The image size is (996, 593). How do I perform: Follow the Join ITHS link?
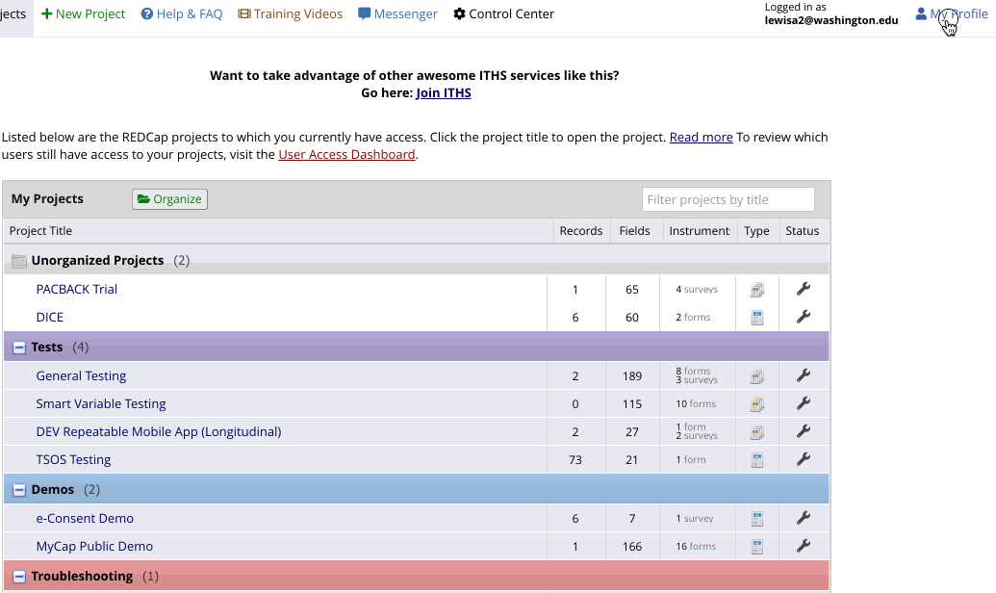(444, 92)
